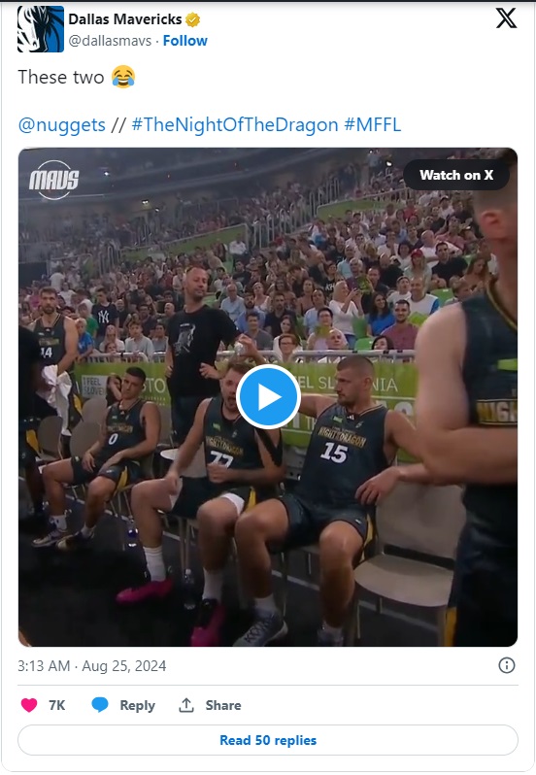Click the Share label
Viewport: 536px width, 775px height.
(223, 705)
